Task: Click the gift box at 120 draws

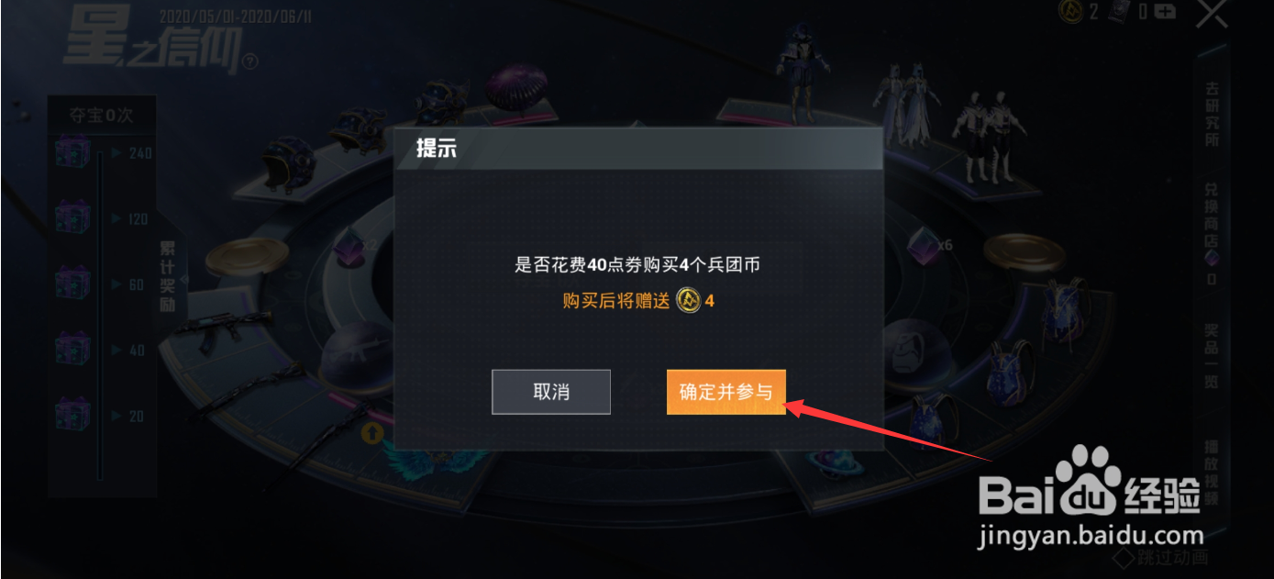Action: 72,218
